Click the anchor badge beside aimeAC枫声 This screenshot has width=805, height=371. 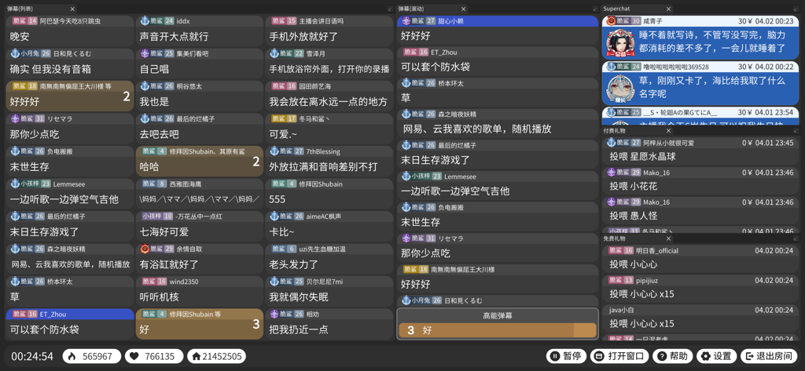point(274,216)
